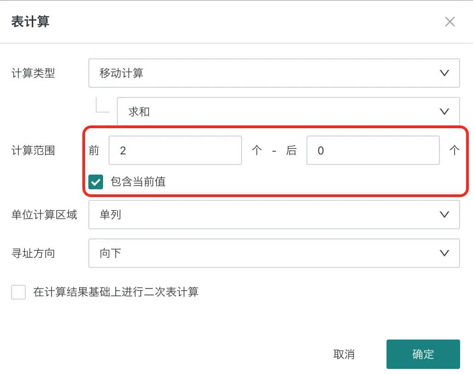Open the 求和 aggregation dropdown

[x=281, y=111]
